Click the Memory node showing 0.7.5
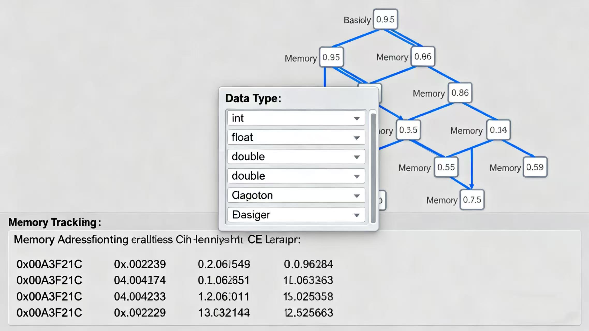 [x=472, y=200]
